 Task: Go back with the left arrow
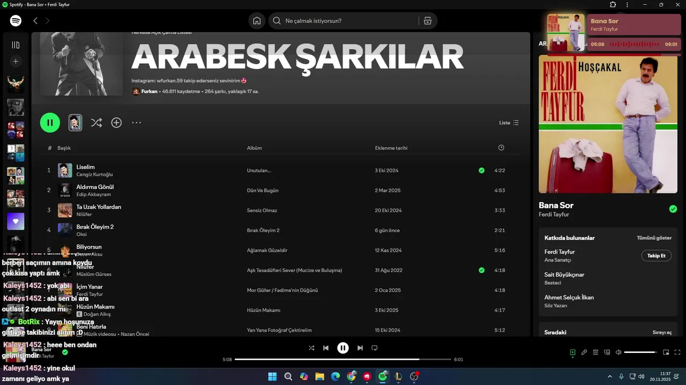coord(35,21)
